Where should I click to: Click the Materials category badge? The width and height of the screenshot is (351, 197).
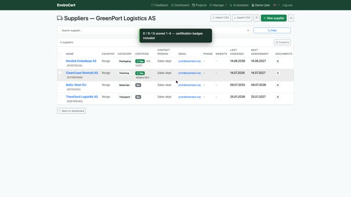pos(124,85)
